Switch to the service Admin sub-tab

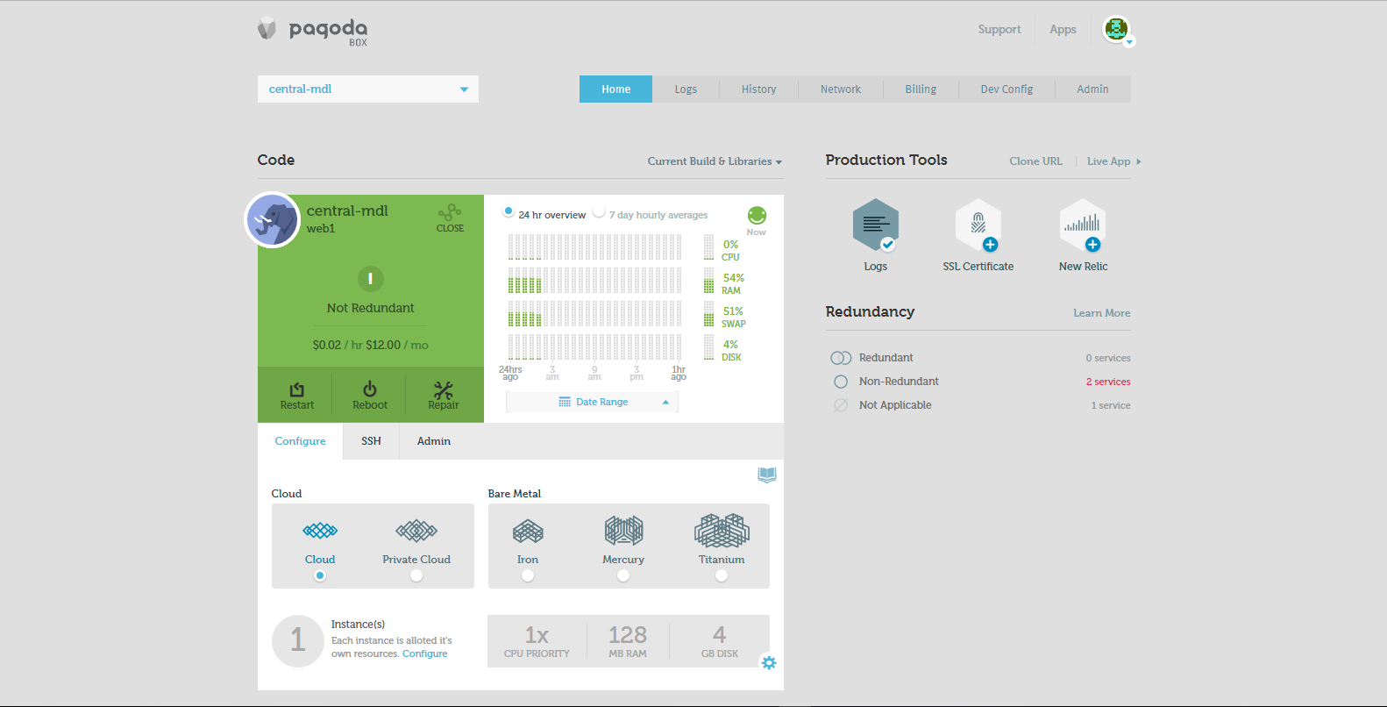pos(434,441)
